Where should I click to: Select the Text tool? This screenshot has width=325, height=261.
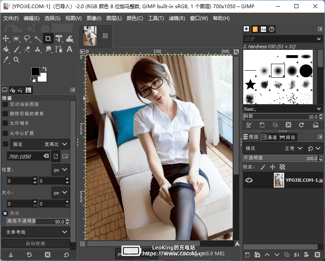69,49
